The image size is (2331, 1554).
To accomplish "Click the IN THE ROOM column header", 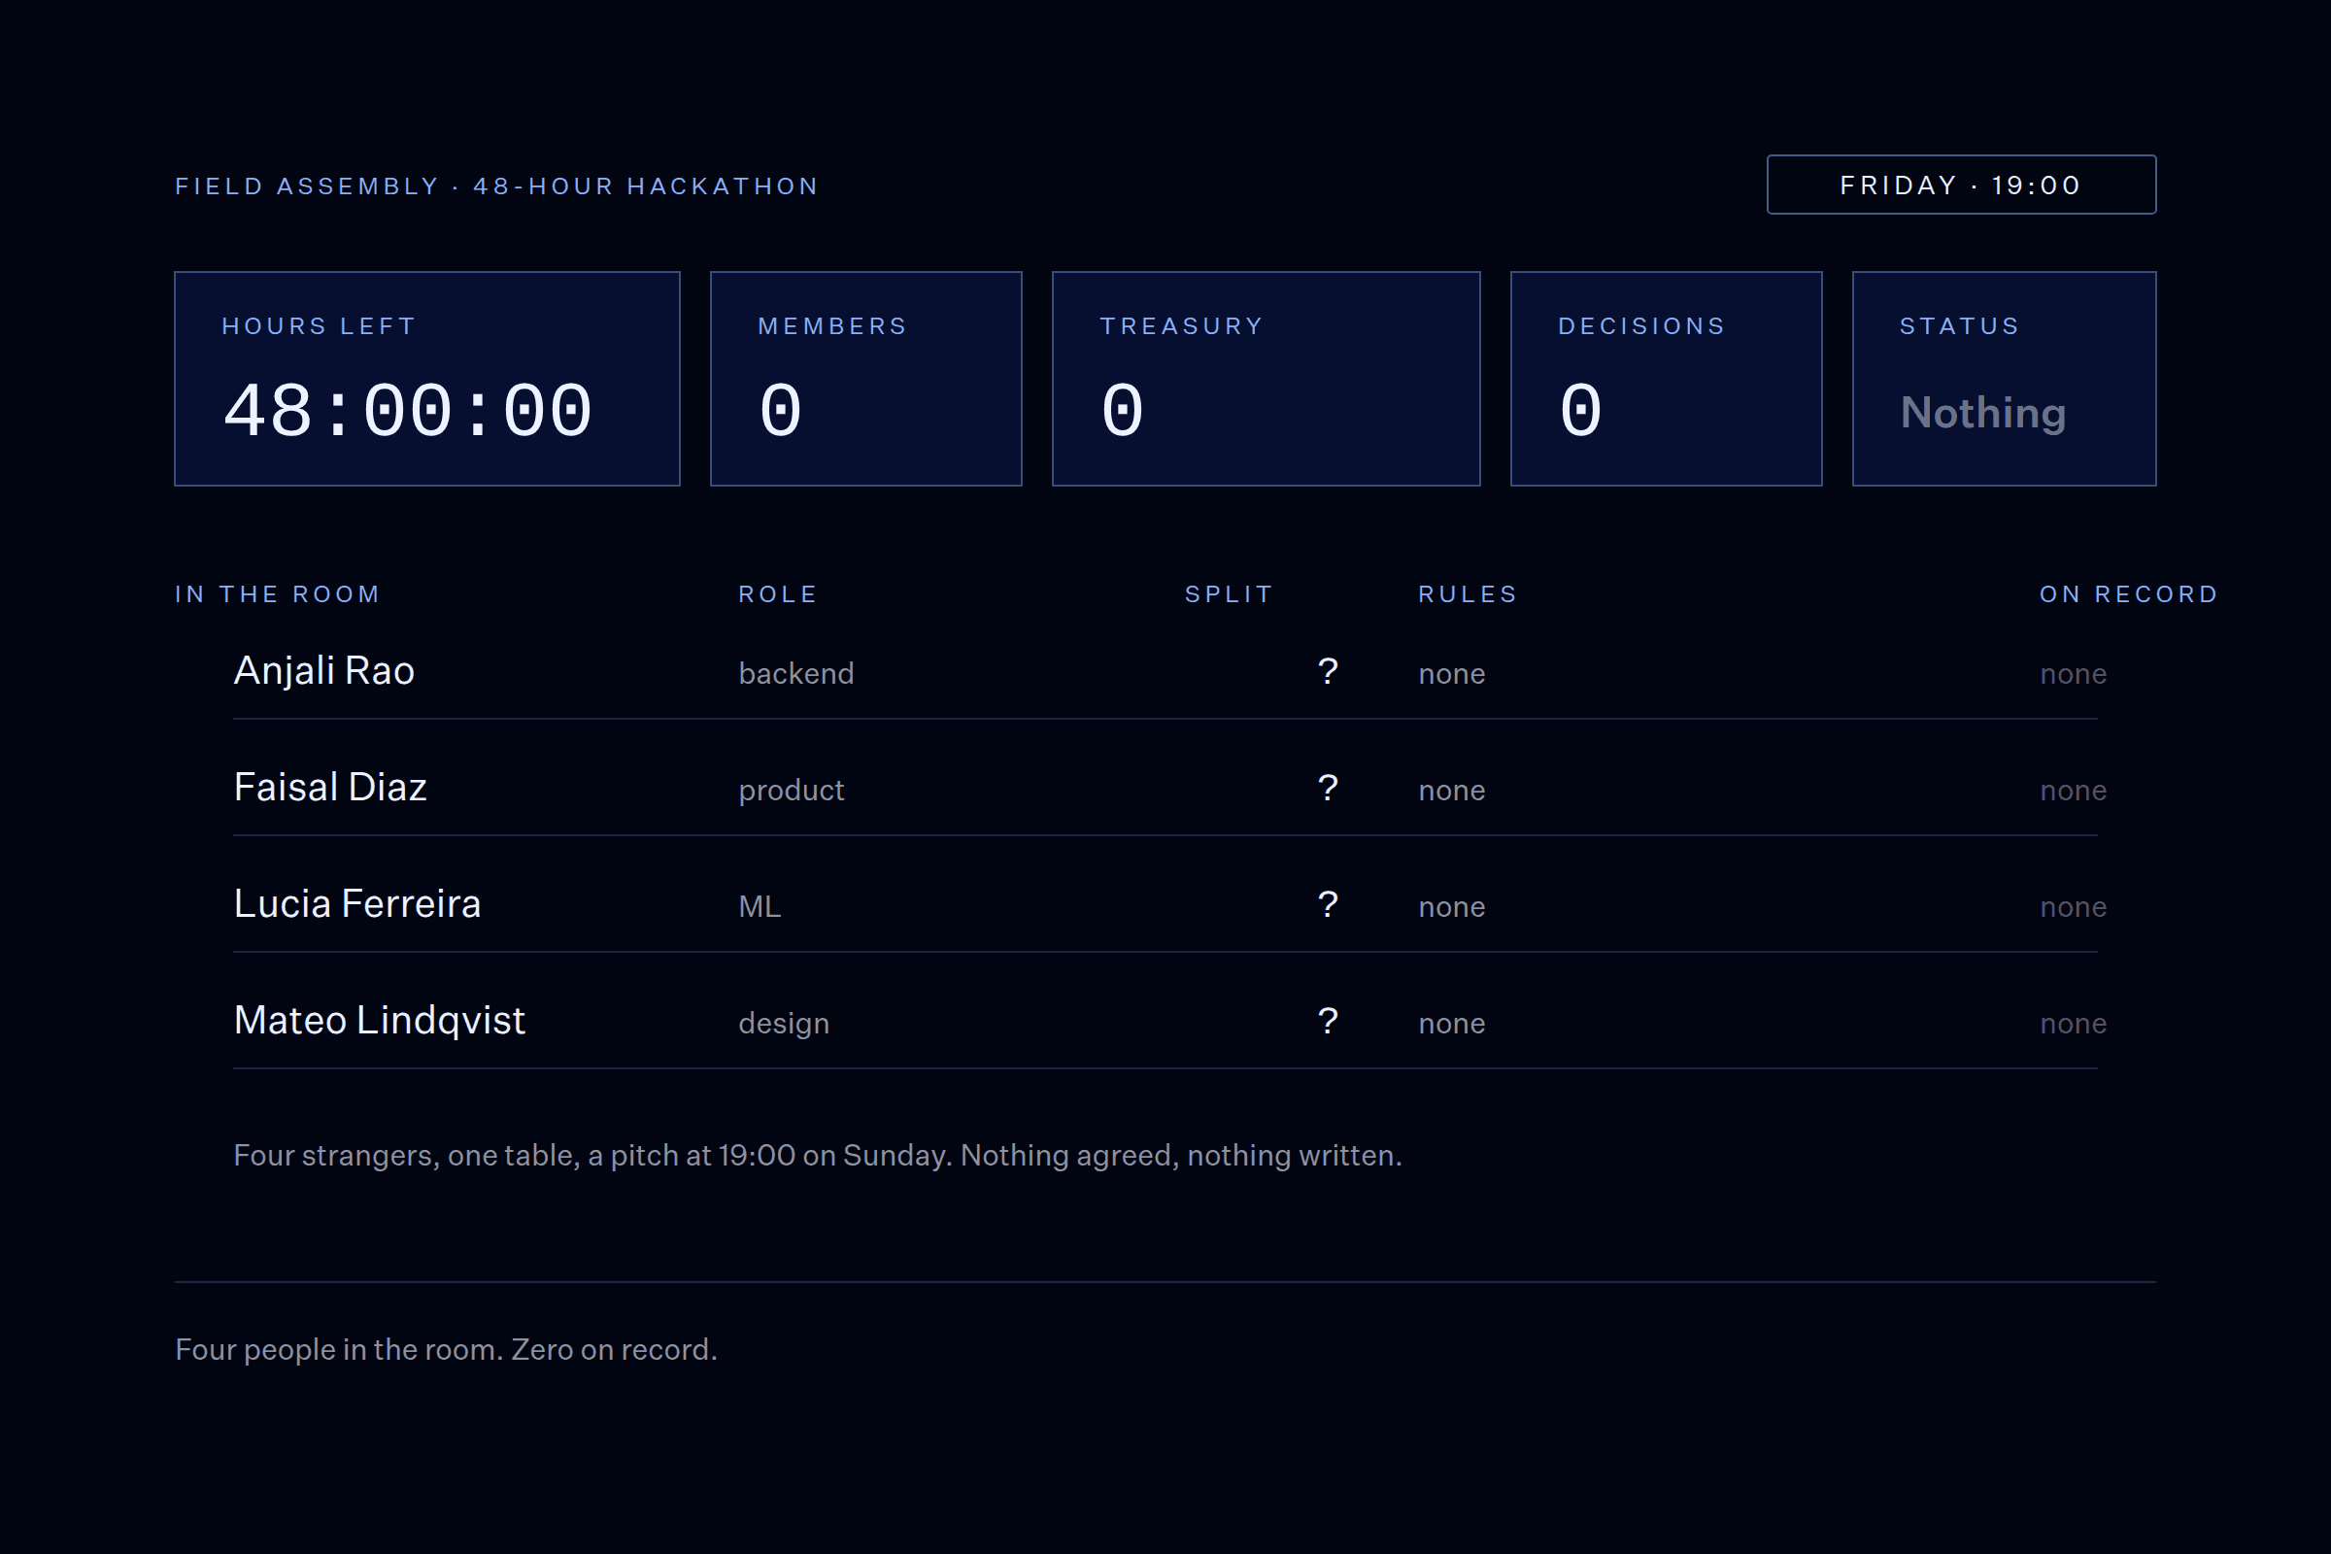I will point(278,594).
